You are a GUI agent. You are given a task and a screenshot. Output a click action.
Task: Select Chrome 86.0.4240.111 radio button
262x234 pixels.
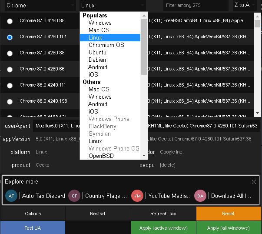(10, 85)
